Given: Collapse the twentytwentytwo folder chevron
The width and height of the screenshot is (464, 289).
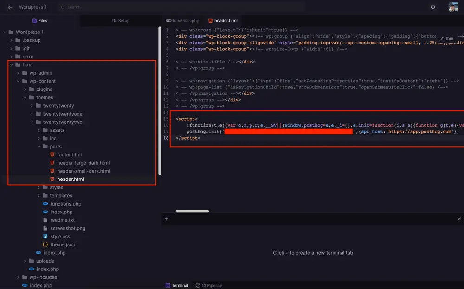Looking at the screenshot, I should coord(32,122).
